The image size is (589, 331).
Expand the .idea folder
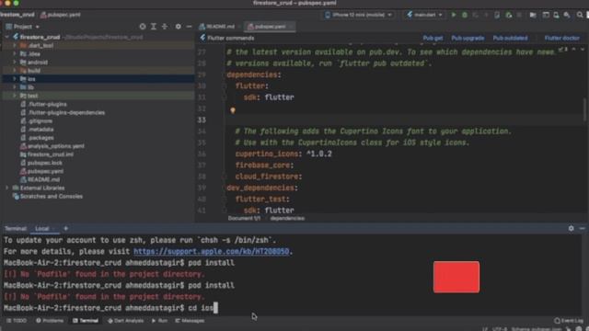[15, 53]
